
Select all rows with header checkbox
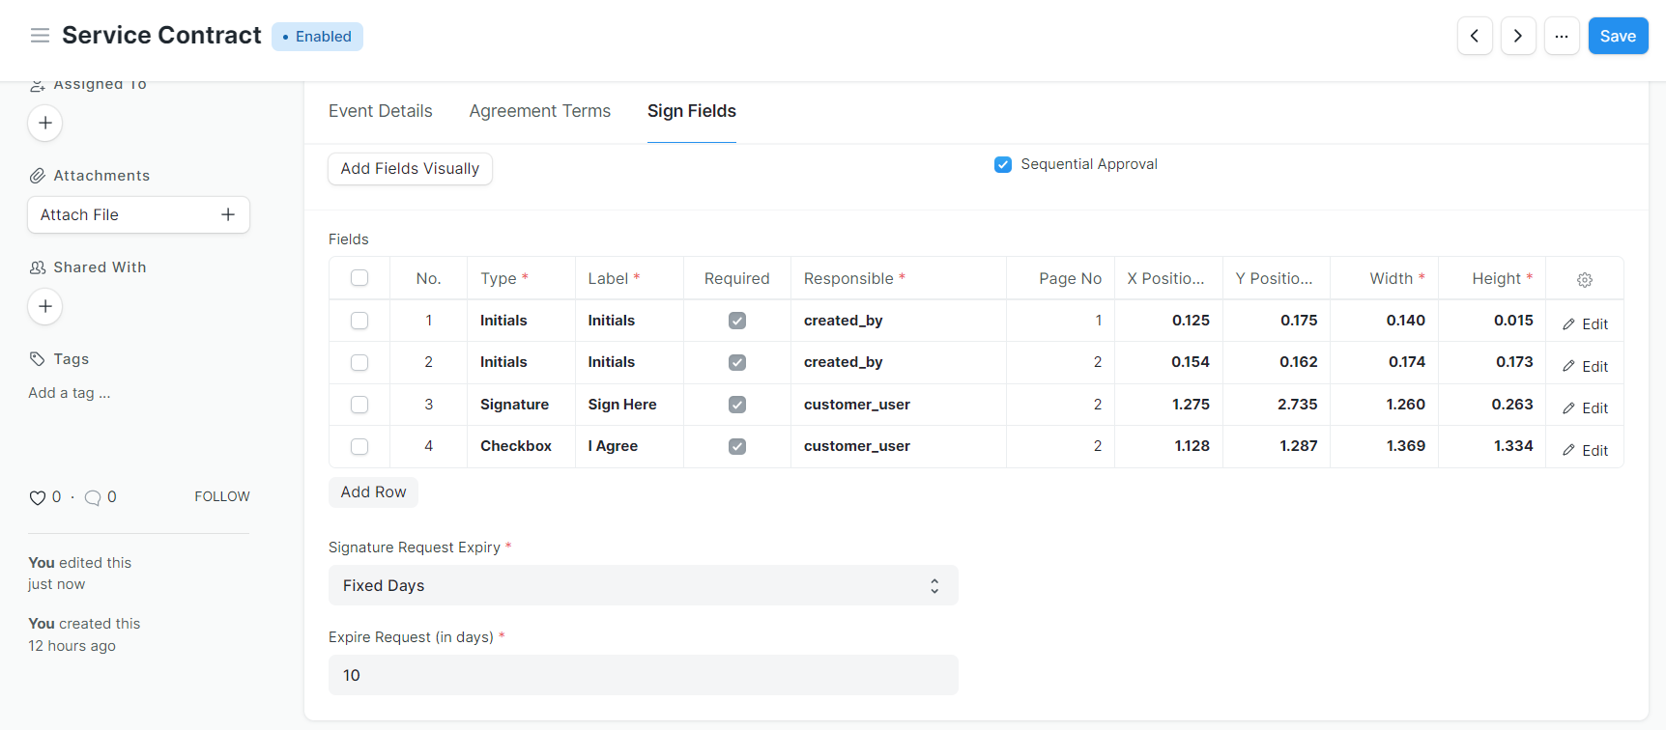pyautogui.click(x=359, y=278)
